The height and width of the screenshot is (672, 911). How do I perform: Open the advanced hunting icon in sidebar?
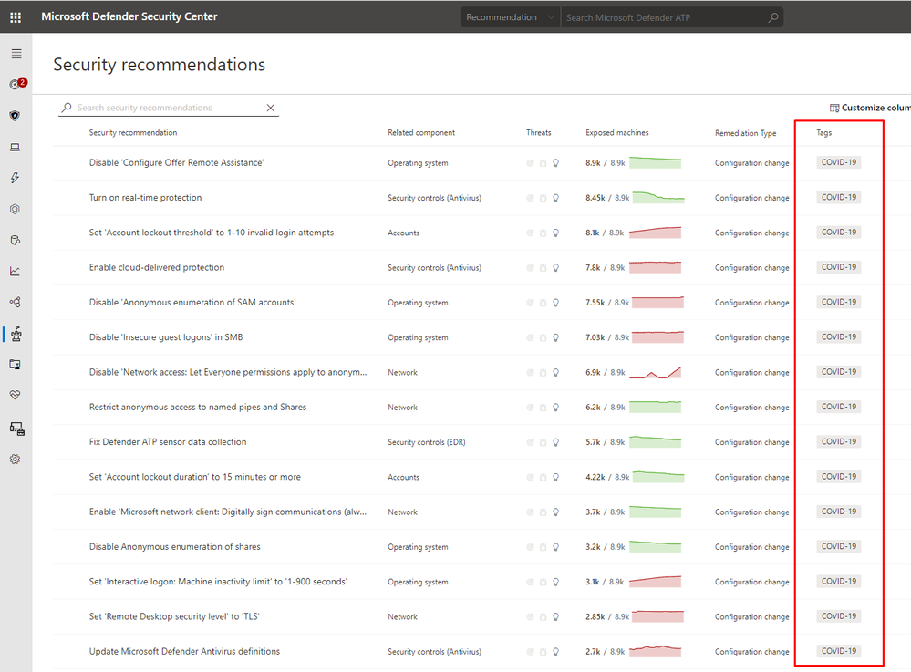[16, 240]
